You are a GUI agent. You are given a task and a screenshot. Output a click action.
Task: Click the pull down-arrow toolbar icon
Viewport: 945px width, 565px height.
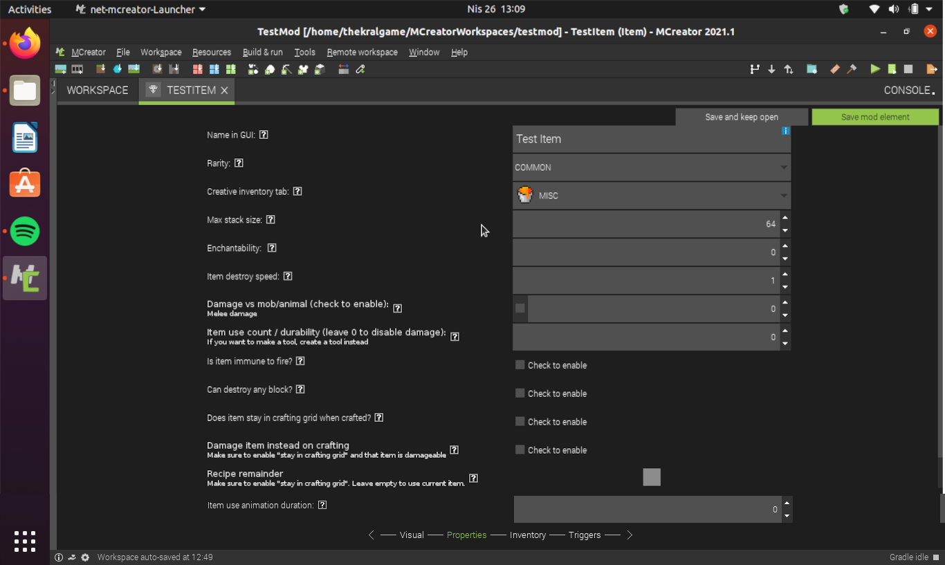point(771,69)
